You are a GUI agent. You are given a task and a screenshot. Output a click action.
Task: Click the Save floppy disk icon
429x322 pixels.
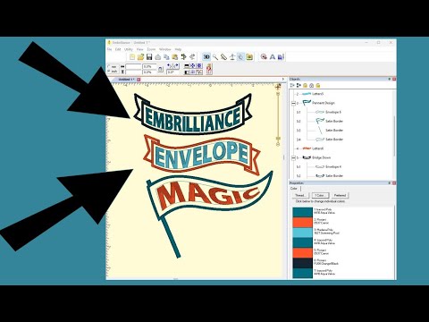point(149,56)
